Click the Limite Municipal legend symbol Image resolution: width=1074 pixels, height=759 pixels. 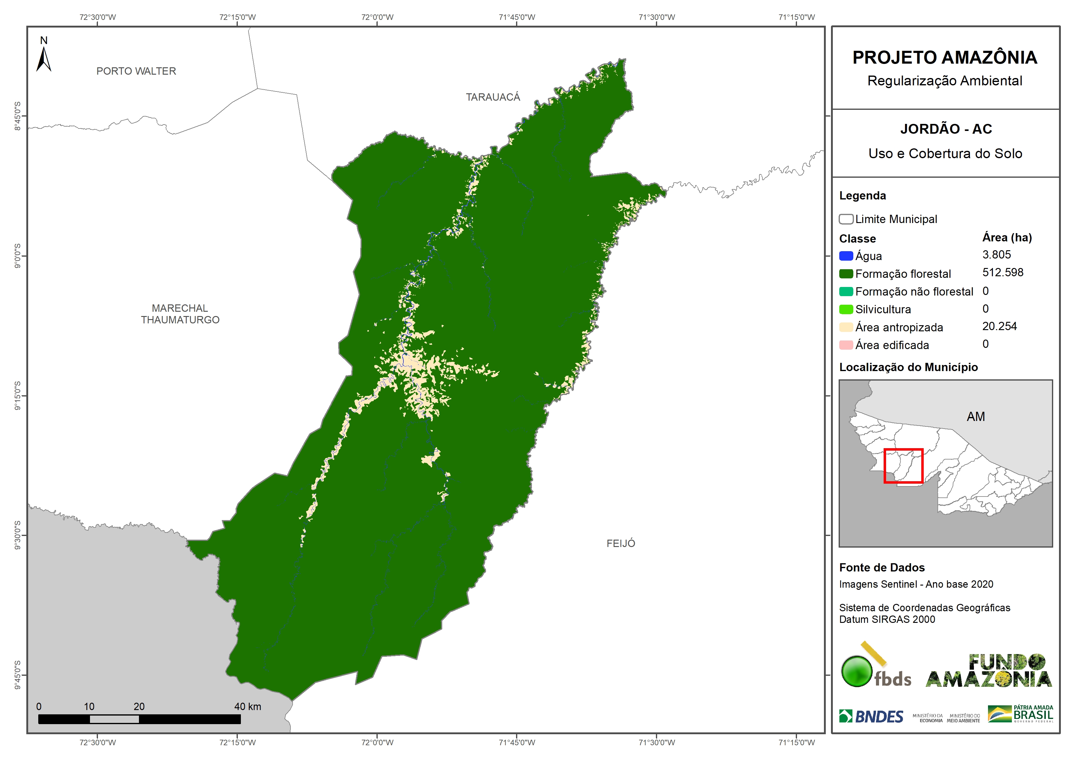point(846,219)
